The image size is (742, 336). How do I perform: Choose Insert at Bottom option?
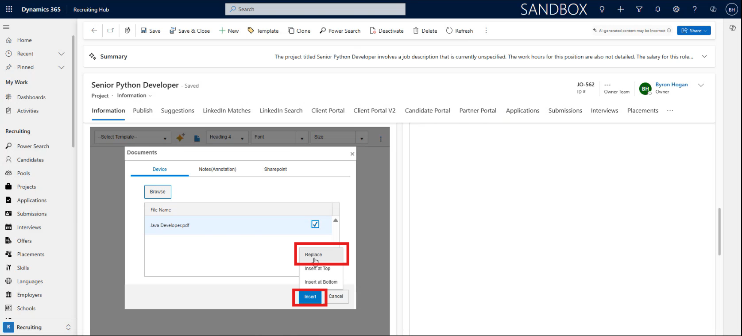click(321, 282)
